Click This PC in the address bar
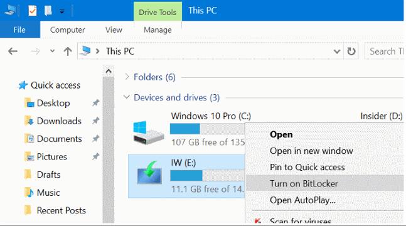 click(120, 51)
